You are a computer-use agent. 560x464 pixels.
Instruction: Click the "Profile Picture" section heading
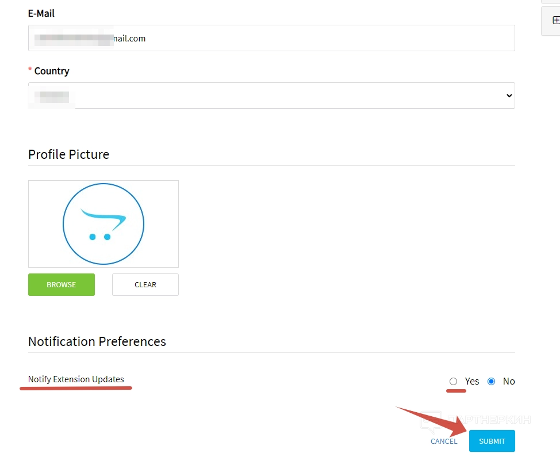pos(68,154)
